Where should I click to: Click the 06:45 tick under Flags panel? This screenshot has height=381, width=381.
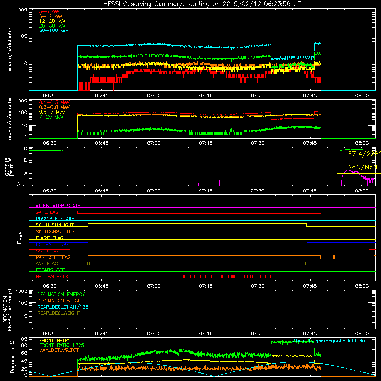click(x=101, y=286)
